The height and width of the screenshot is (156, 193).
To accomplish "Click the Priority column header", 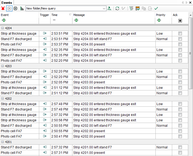I will (163, 15).
